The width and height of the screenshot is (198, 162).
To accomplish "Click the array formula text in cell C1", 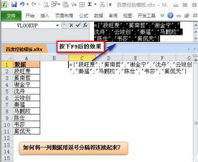I will 130,68.
